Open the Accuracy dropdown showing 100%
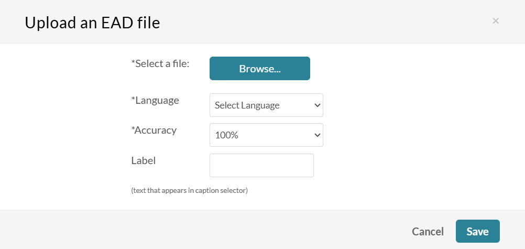 click(266, 135)
